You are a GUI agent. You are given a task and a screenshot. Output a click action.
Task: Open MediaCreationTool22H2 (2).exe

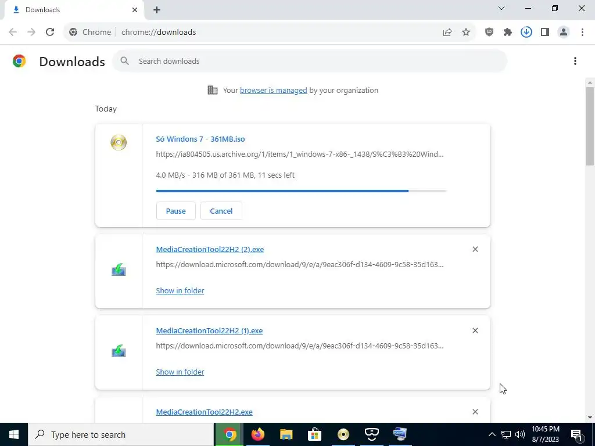point(210,250)
